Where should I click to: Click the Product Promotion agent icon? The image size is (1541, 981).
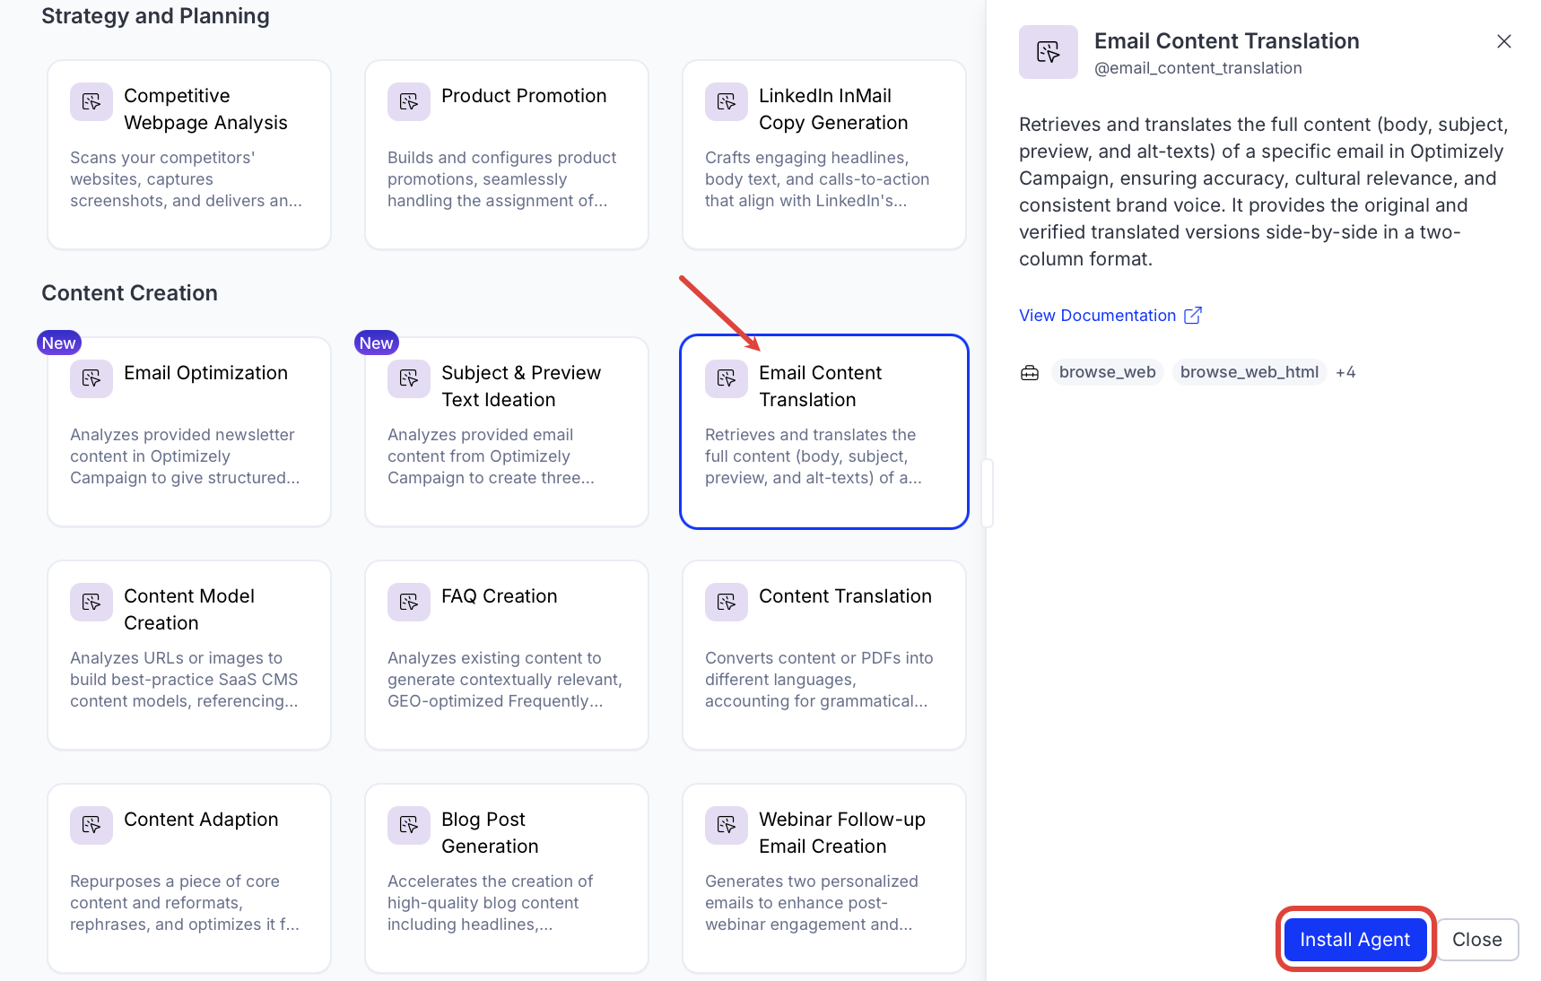[x=408, y=101]
